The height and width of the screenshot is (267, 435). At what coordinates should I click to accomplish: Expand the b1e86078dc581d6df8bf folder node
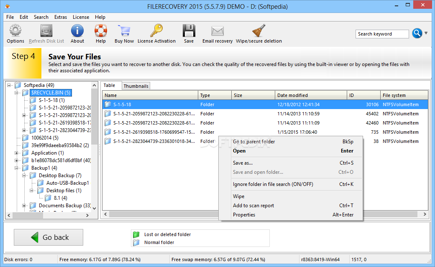16,160
